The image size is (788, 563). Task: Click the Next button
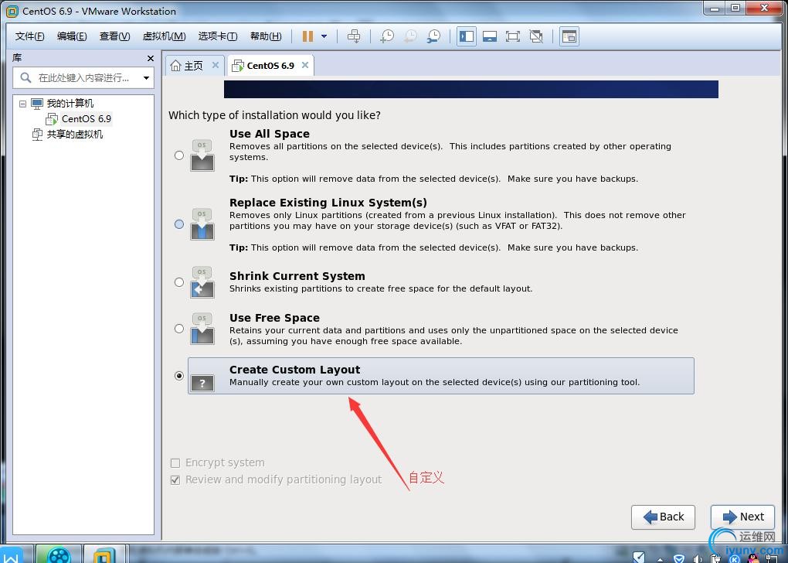point(742,517)
